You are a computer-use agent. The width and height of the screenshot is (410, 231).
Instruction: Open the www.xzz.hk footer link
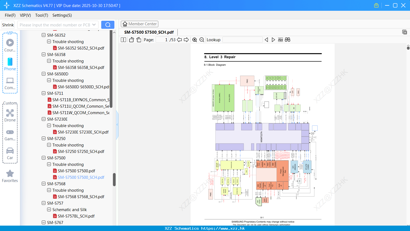(x=223, y=228)
